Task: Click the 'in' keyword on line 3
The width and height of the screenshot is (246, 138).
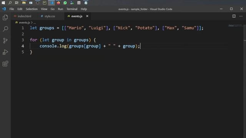Action: (x=69, y=40)
